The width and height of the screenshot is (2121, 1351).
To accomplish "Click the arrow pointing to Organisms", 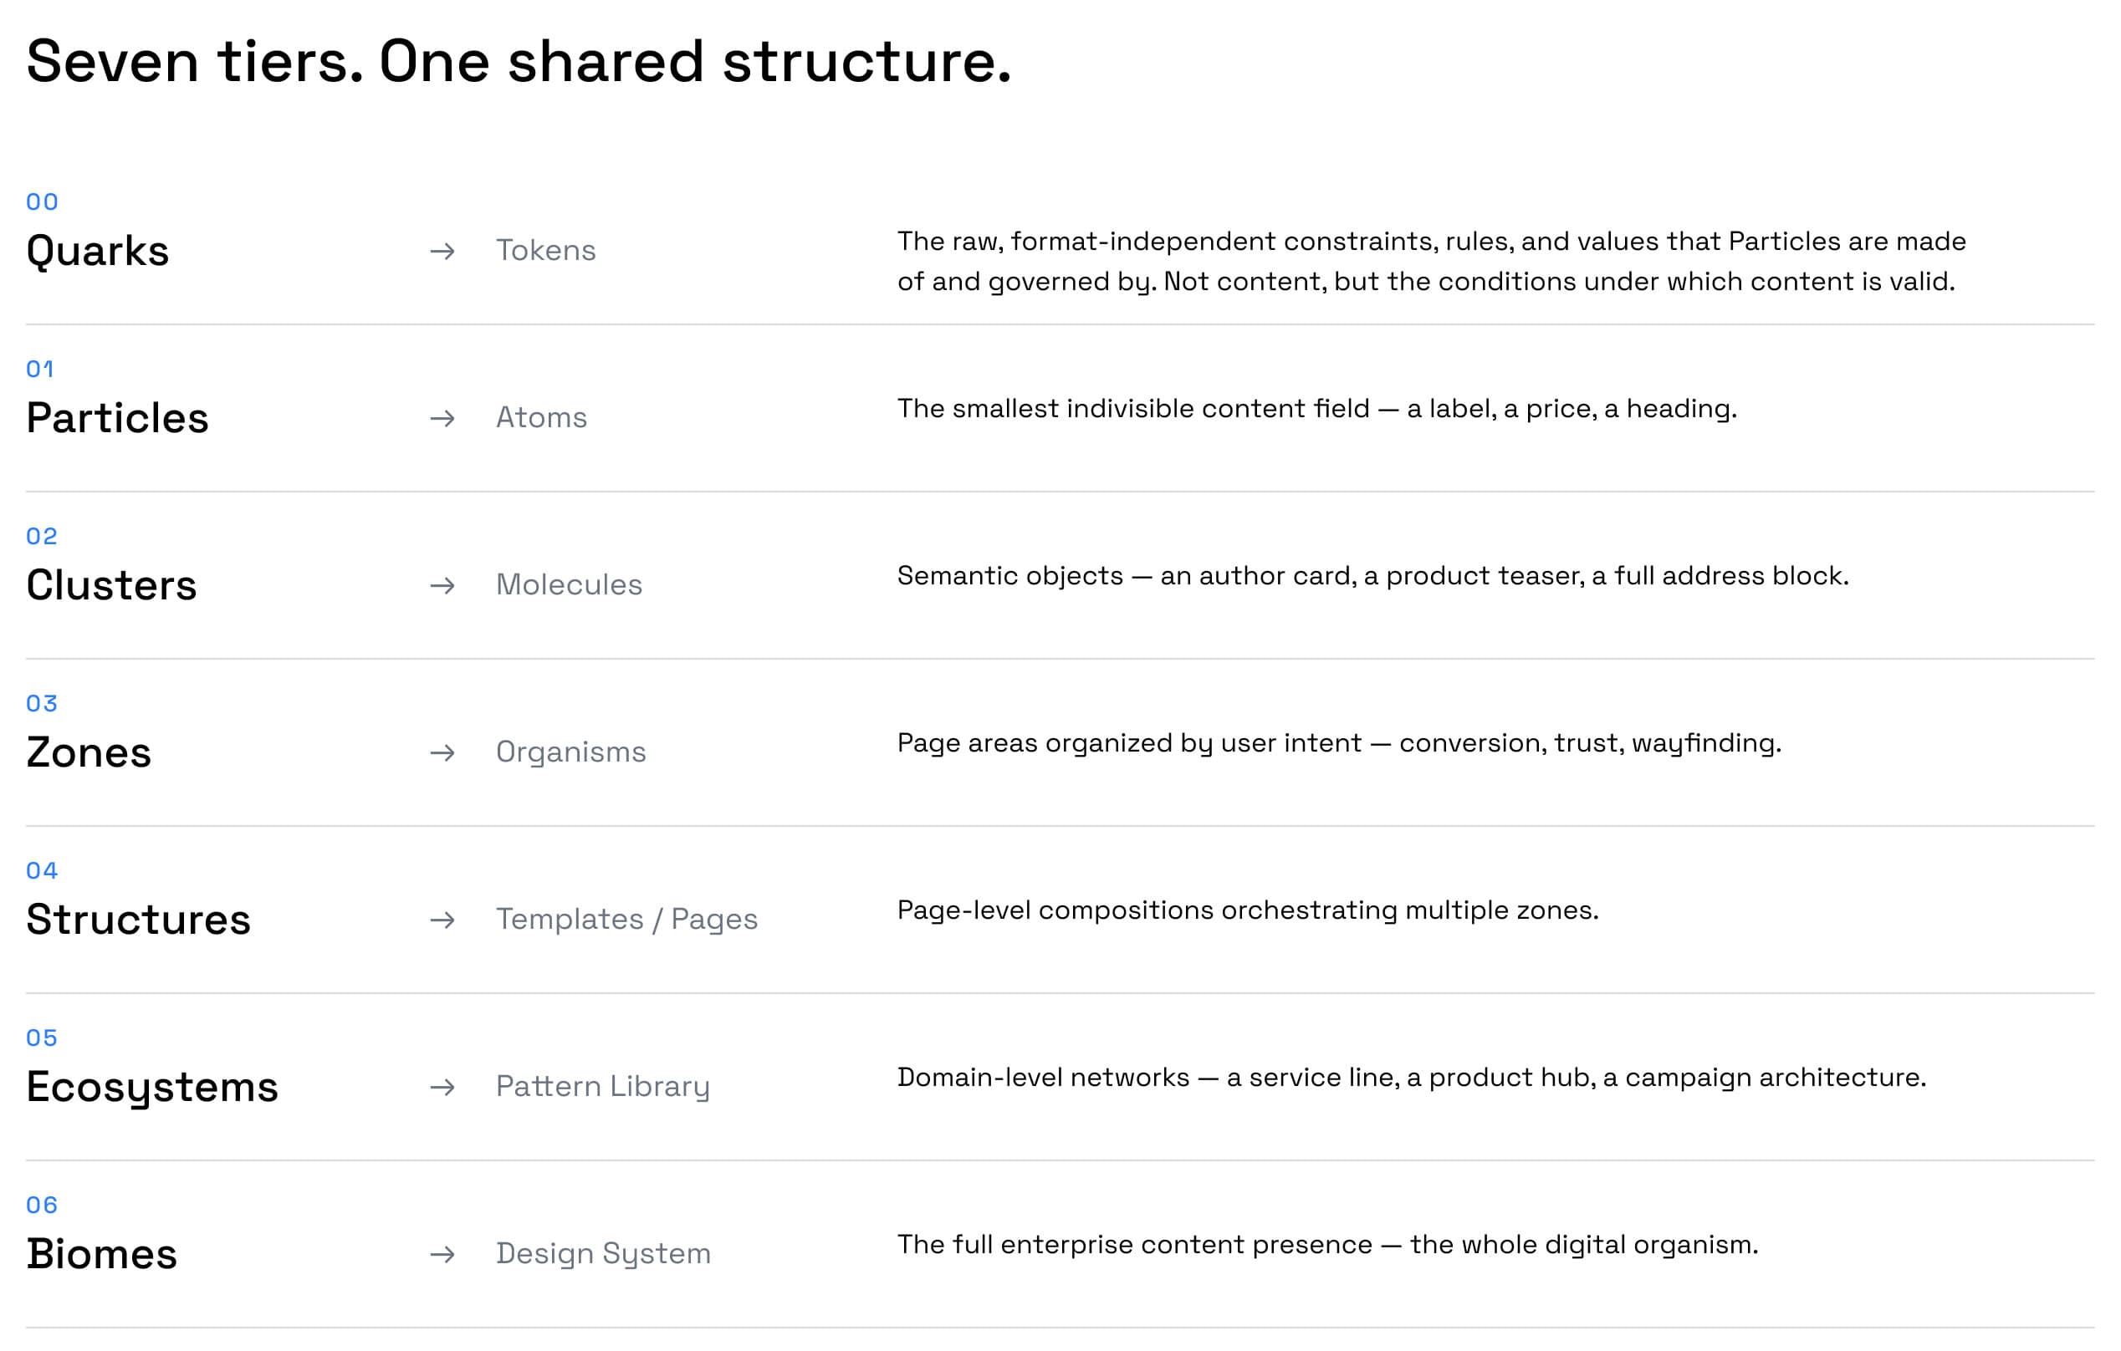I will pyautogui.click(x=442, y=753).
